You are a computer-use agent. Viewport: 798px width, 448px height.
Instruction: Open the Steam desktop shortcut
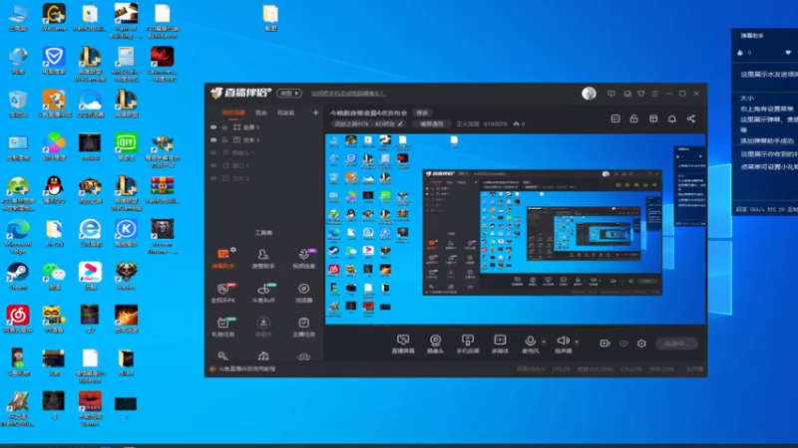coord(18,276)
